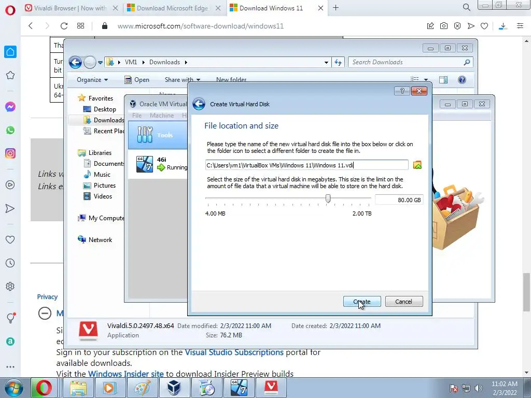Open Opera sidebar home icon
This screenshot has width=531, height=398.
pos(10,52)
